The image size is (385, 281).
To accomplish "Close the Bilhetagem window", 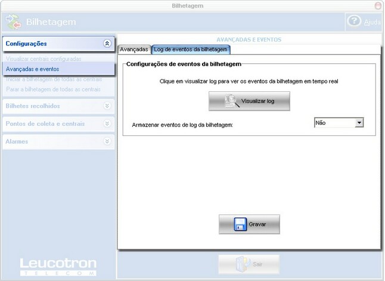I will [378, 5].
